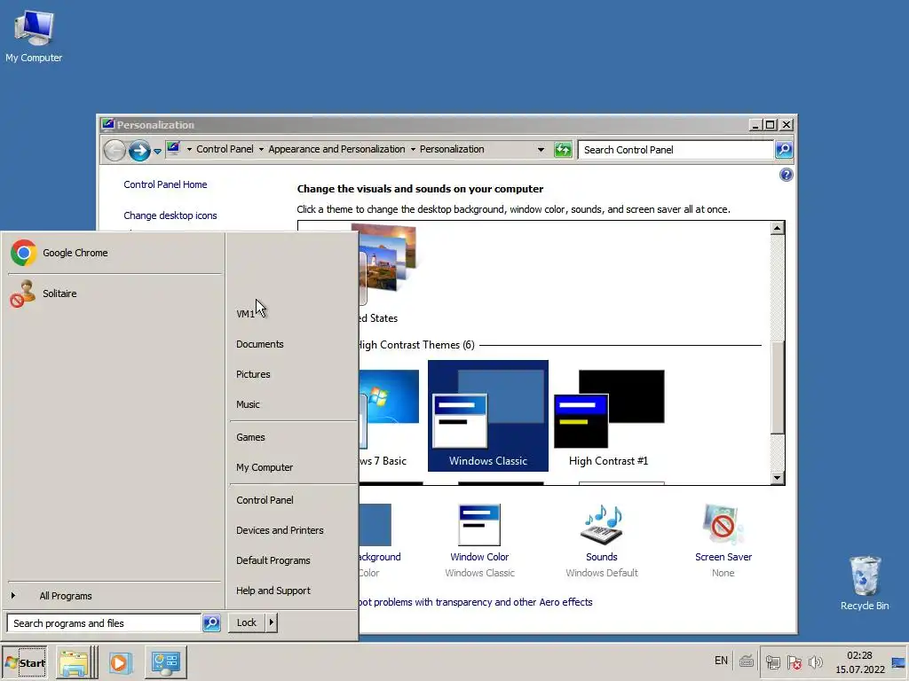Open the Window Color icon

pos(479,525)
